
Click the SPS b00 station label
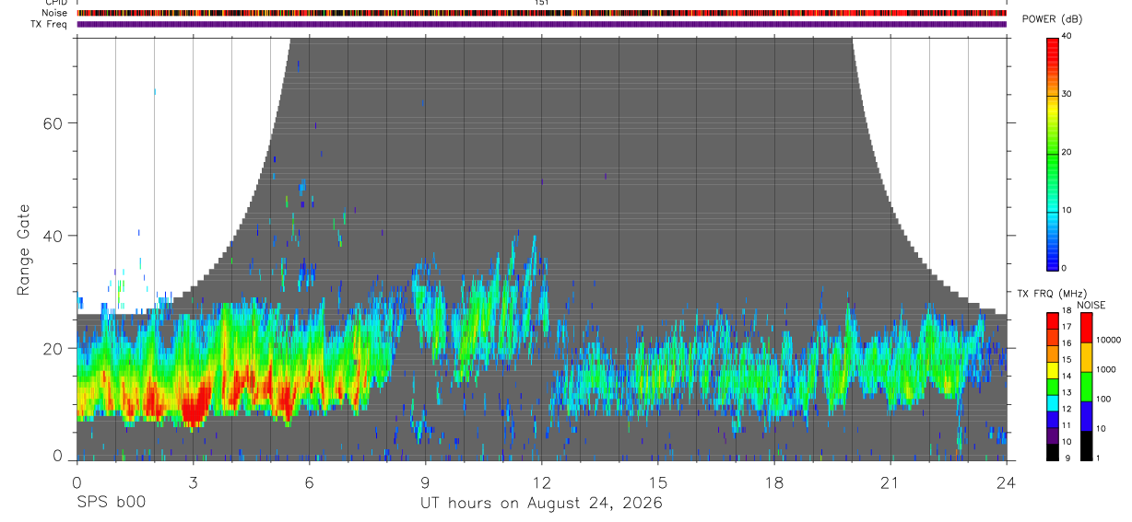tap(110, 503)
